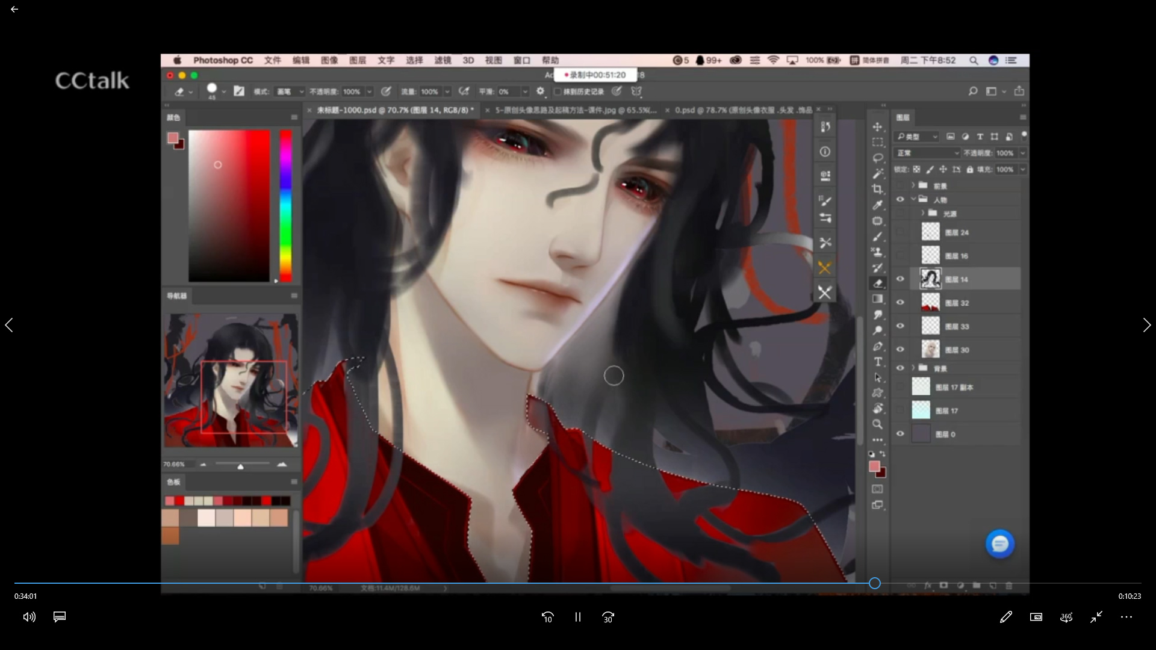Open smoothing options gear
The height and width of the screenshot is (650, 1156).
[x=540, y=91]
